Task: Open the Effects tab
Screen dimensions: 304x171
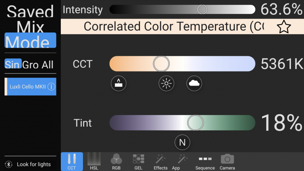Action: pyautogui.click(x=161, y=162)
